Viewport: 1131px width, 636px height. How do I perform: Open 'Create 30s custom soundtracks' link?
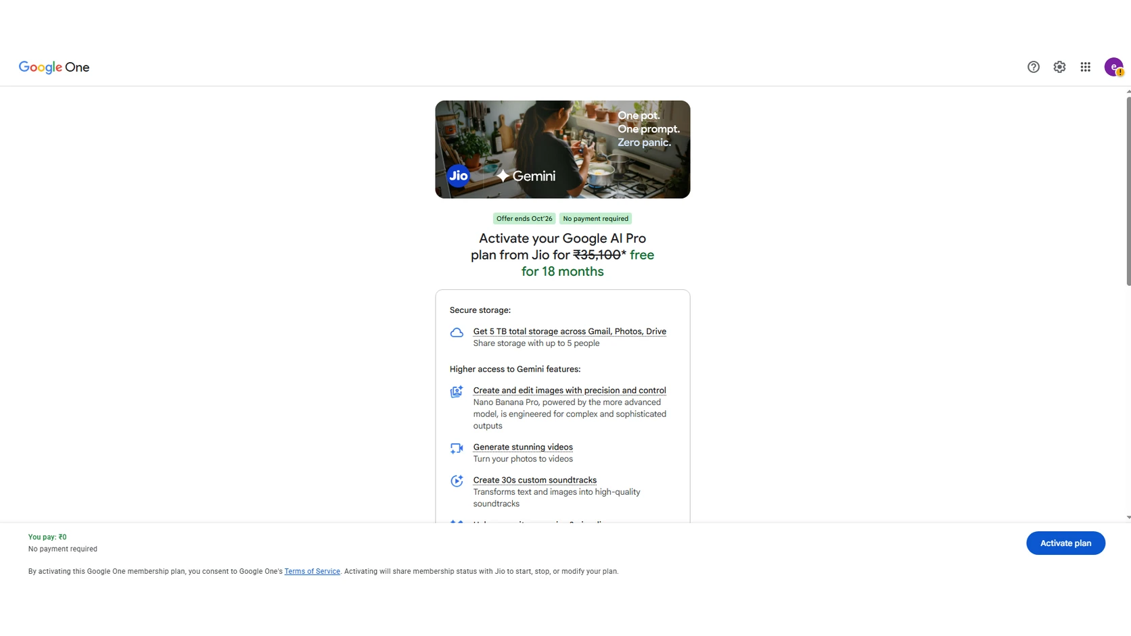(534, 480)
